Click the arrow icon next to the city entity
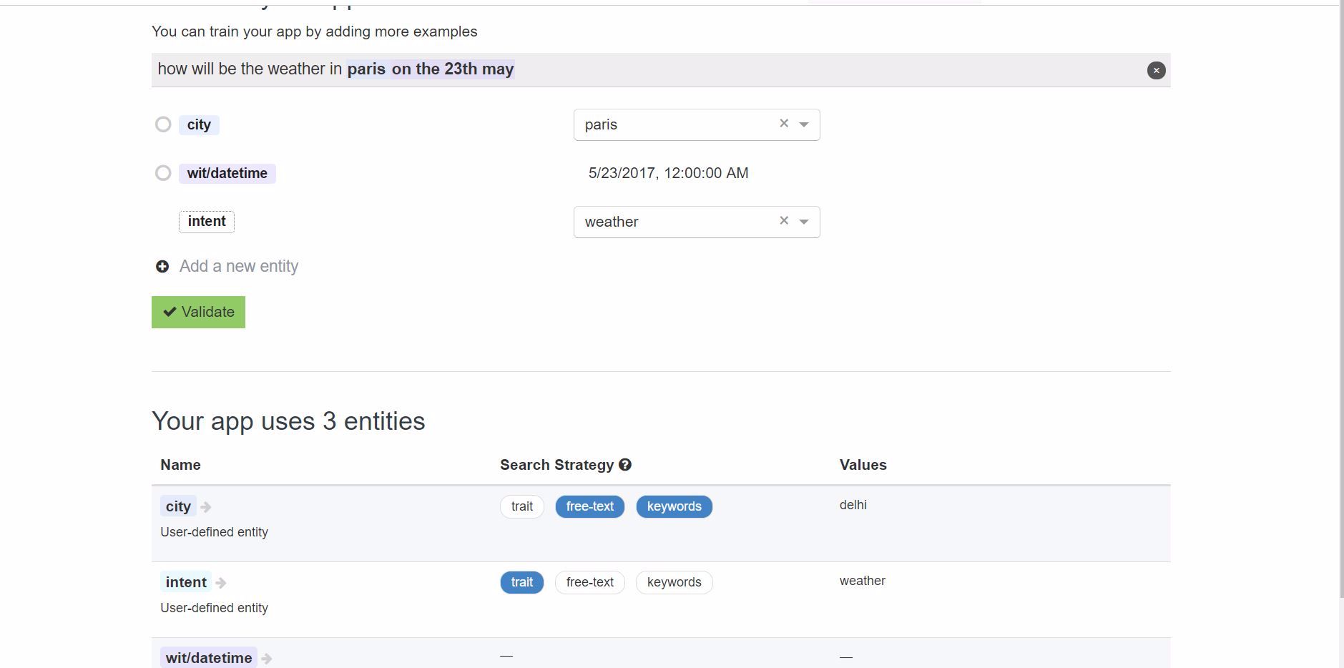Screen dimensions: 1344x668 (206, 507)
